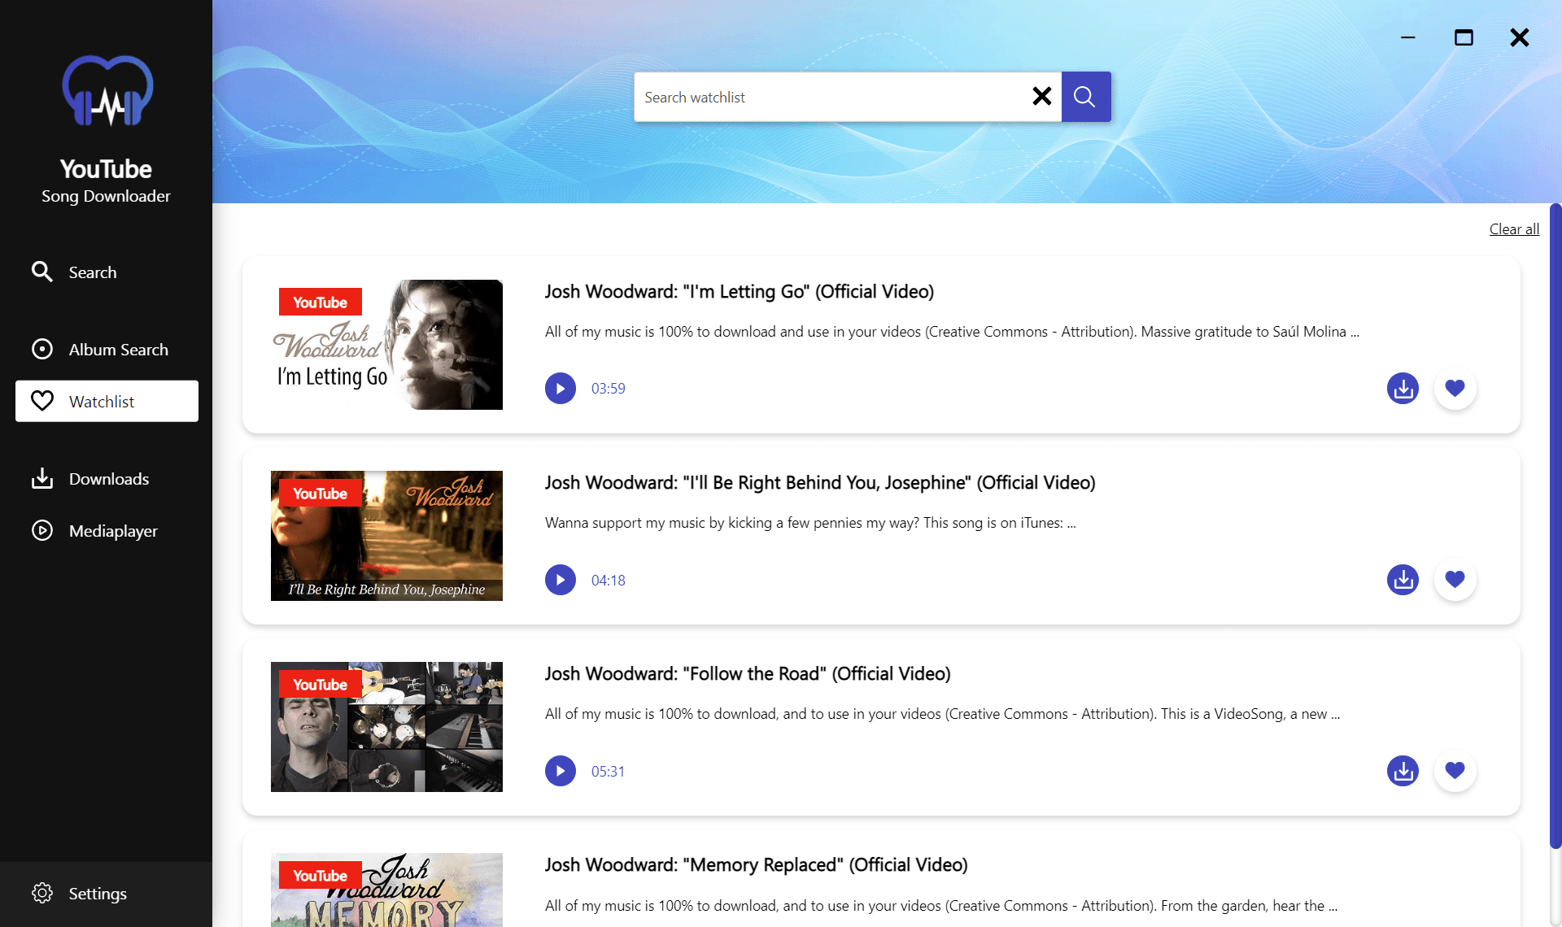Toggle heart on "Follow the Road"

[1455, 771]
